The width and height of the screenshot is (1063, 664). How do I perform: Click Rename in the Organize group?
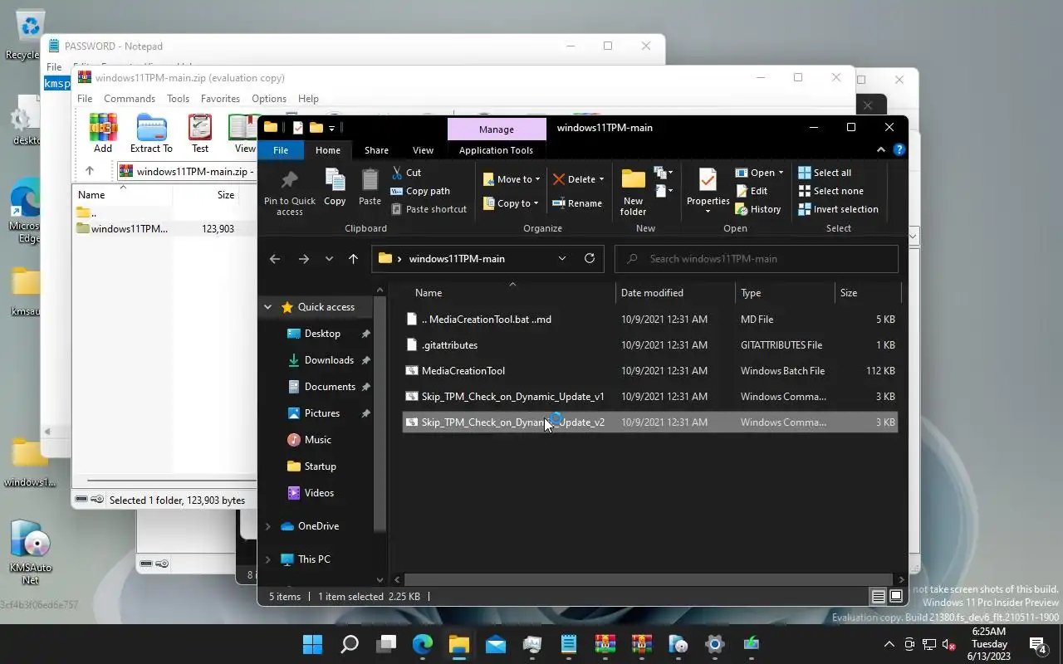[577, 203]
